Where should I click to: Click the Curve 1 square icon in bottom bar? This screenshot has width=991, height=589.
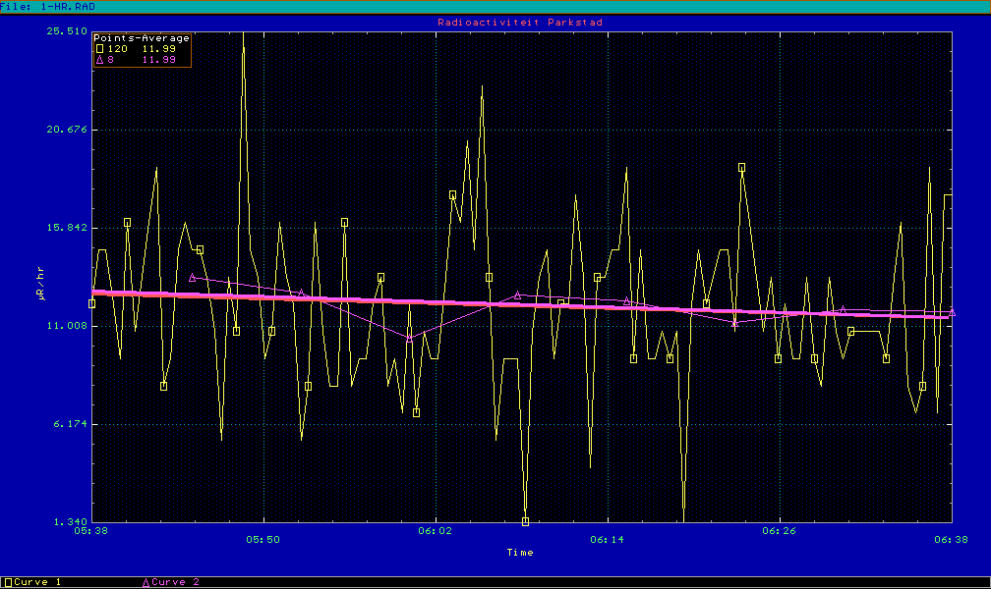point(9,582)
